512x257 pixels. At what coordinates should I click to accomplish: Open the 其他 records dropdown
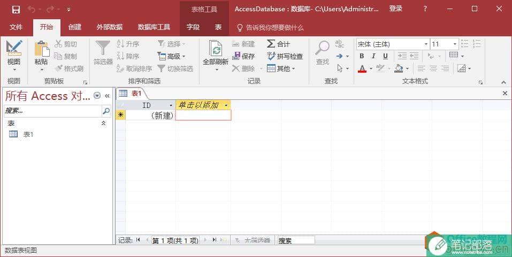[x=281, y=68]
